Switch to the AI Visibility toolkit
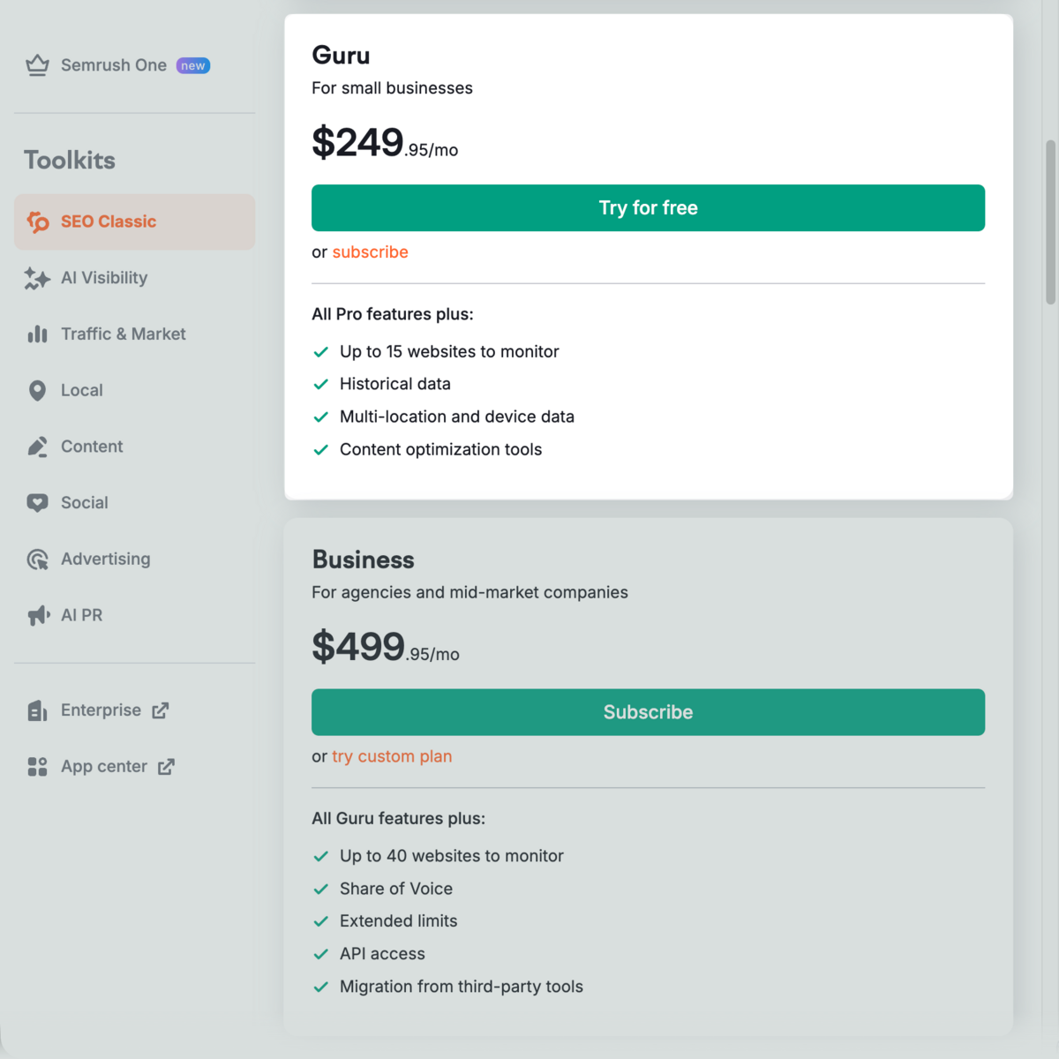 coord(104,278)
